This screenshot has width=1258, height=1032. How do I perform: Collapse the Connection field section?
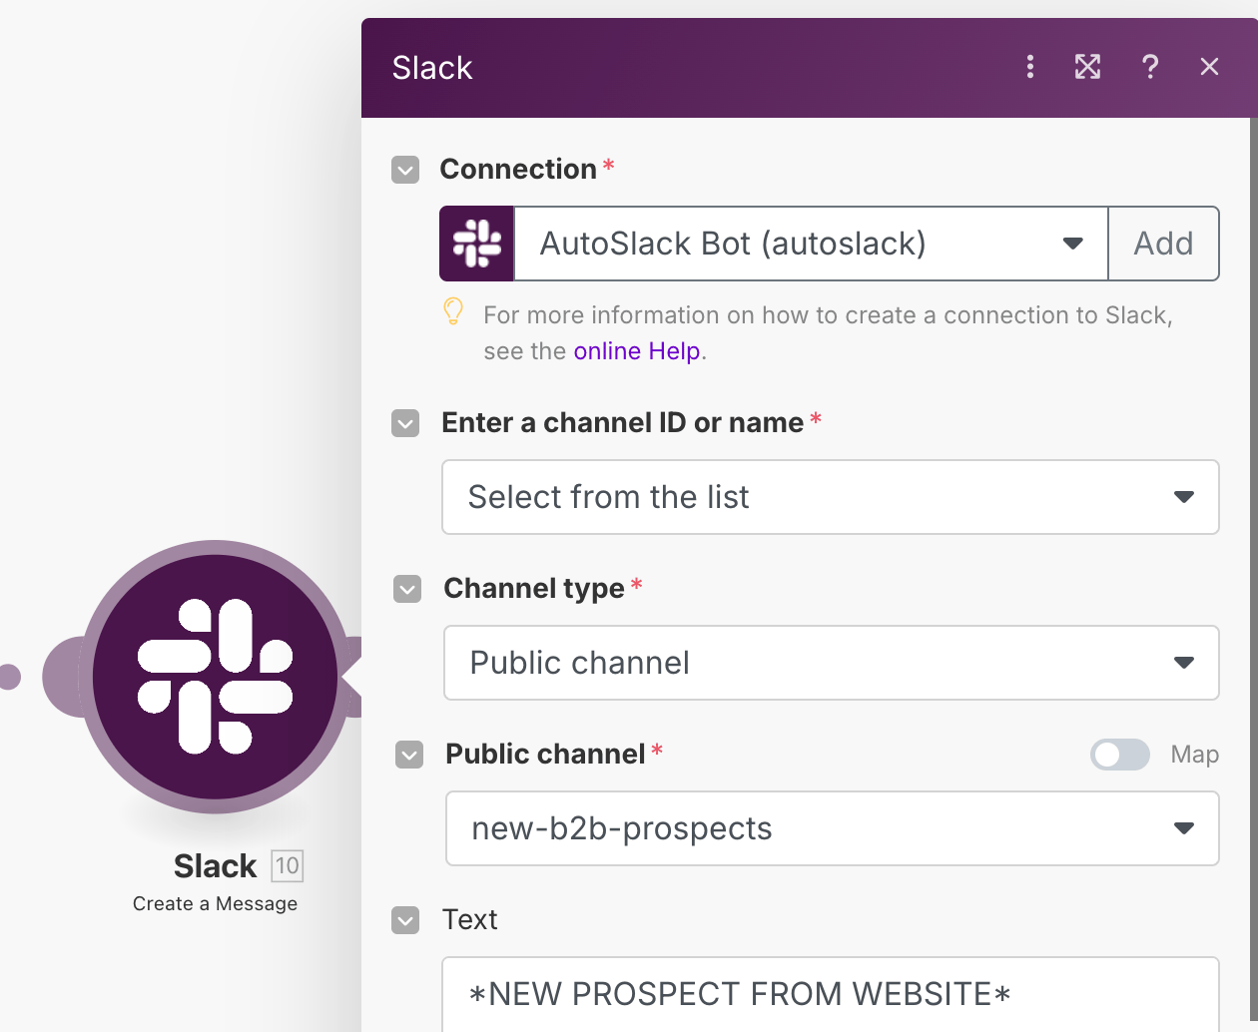405,170
